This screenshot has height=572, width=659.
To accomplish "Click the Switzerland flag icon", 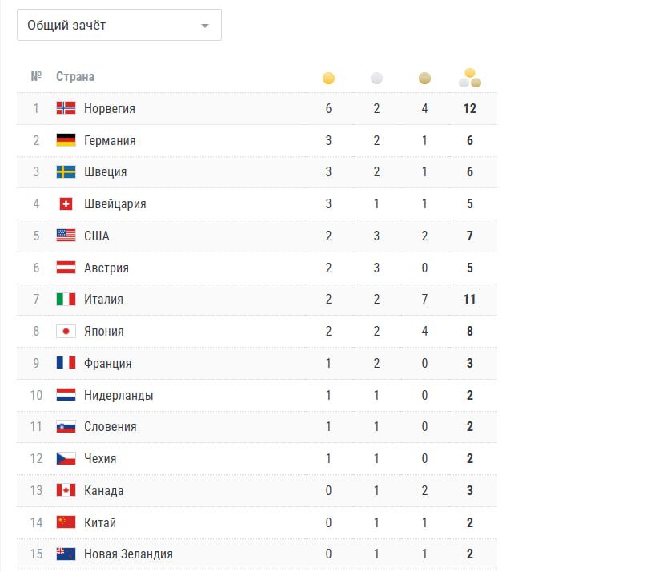I will (66, 203).
